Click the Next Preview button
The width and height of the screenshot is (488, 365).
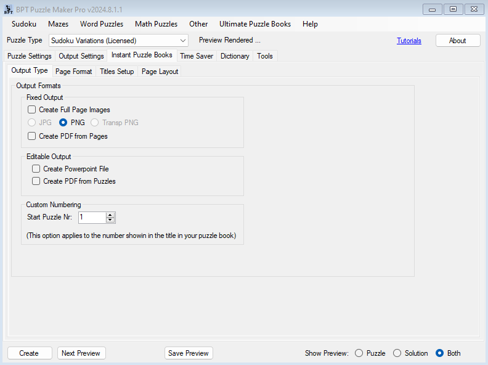[x=81, y=353]
